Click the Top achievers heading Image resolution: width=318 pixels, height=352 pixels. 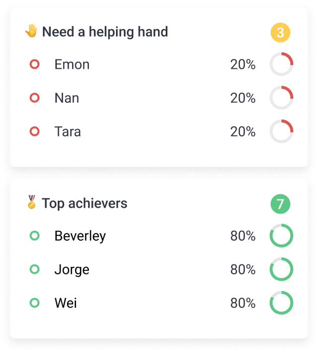tap(84, 203)
